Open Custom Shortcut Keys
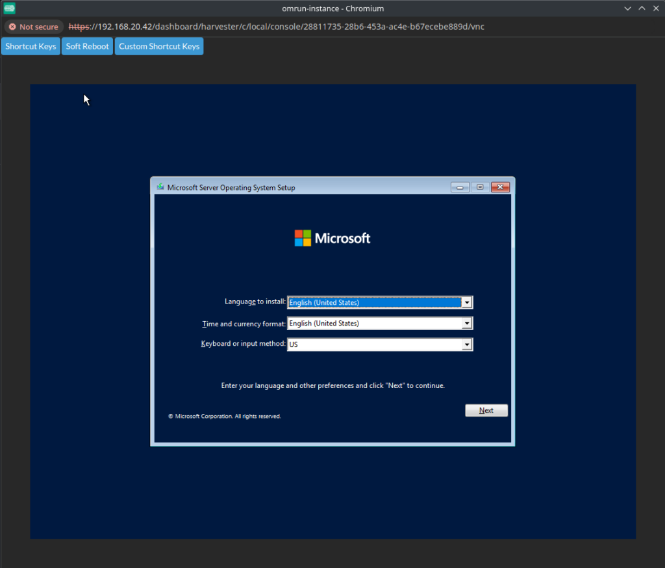 (159, 46)
